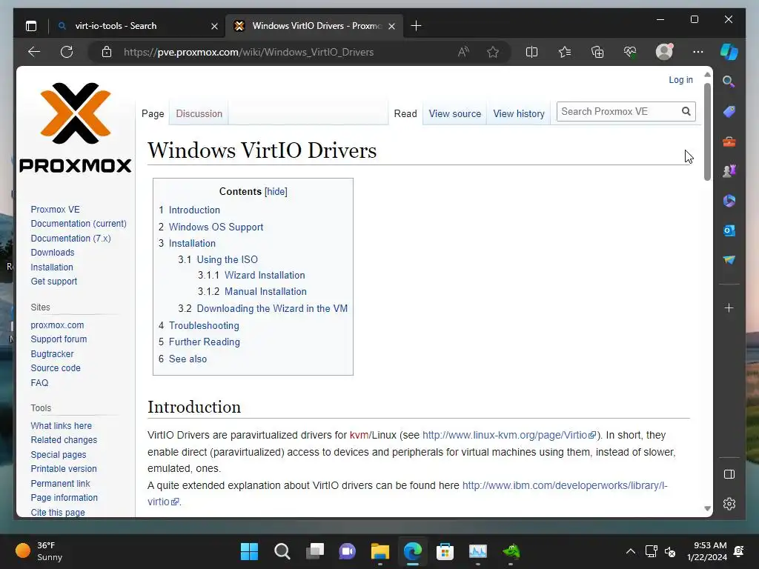The image size is (759, 569).
Task: Open the wiki Page tab
Action: point(153,113)
